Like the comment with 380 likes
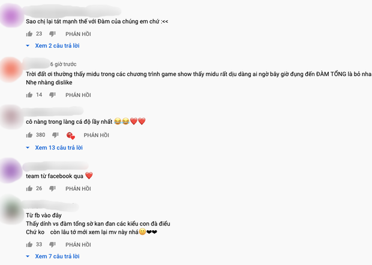 click(x=29, y=135)
